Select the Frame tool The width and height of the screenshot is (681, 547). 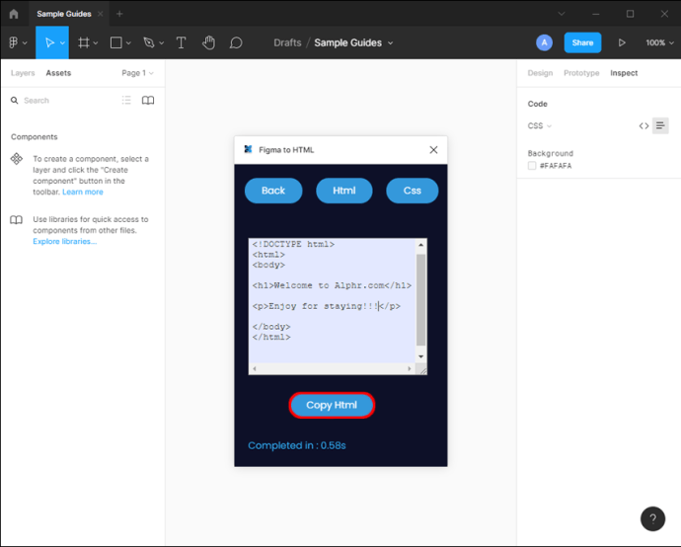(x=83, y=42)
